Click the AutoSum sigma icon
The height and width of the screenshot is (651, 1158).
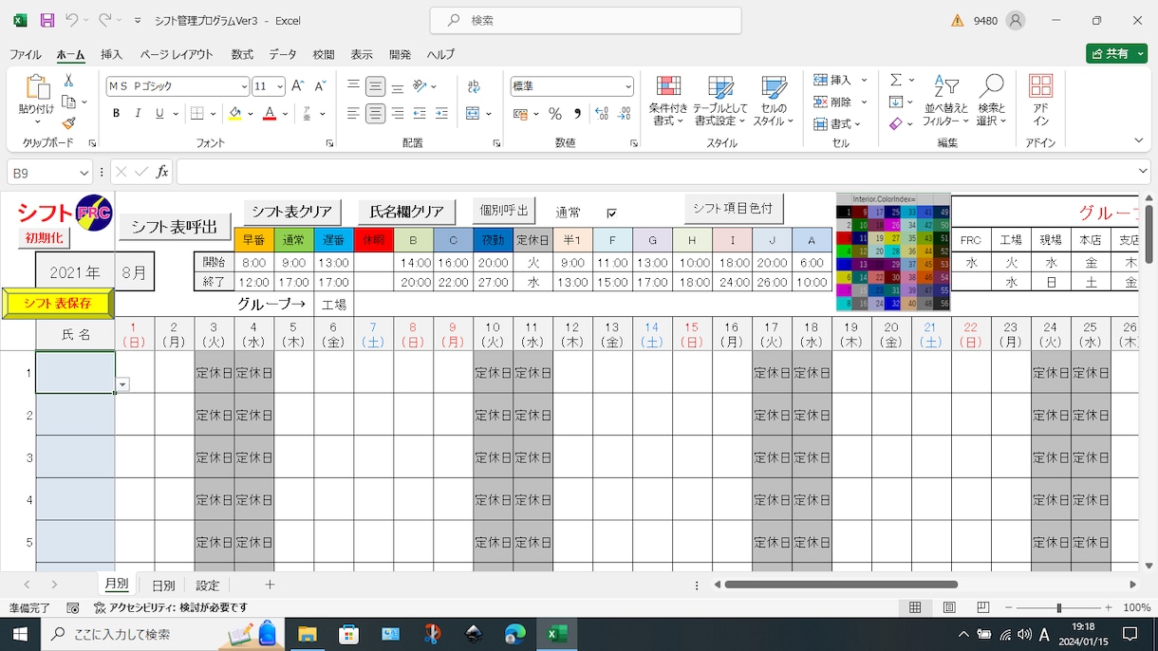pyautogui.click(x=895, y=80)
